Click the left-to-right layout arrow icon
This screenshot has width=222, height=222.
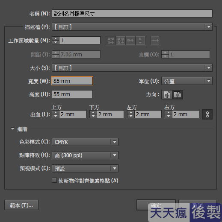(155, 41)
